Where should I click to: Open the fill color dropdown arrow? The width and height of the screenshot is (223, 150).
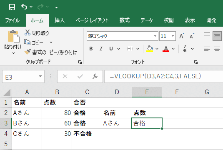click(x=157, y=49)
